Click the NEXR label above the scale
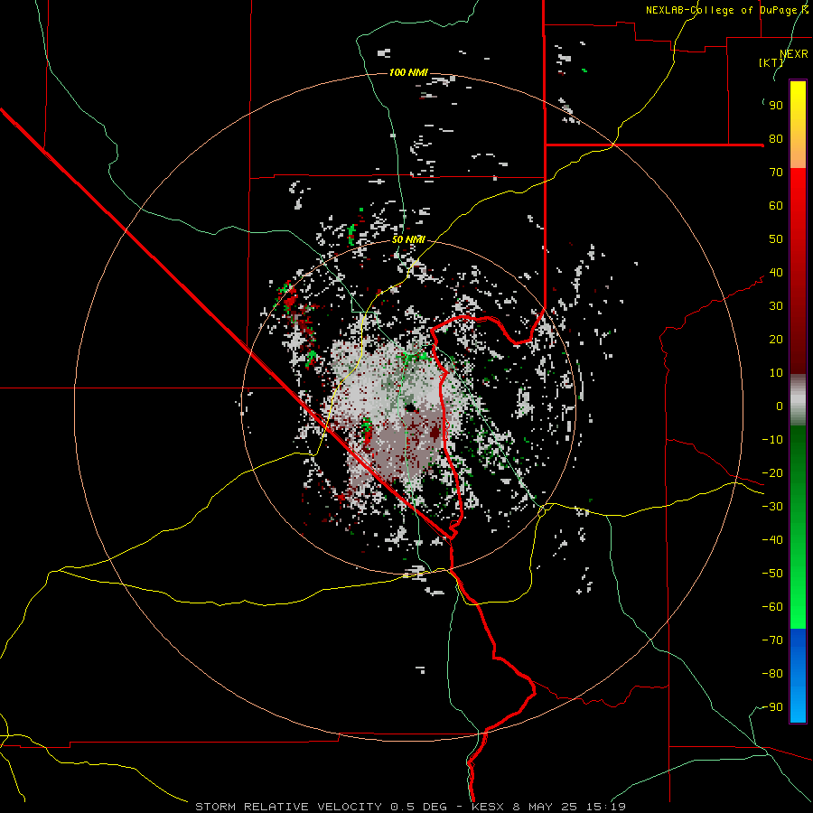 (x=794, y=54)
